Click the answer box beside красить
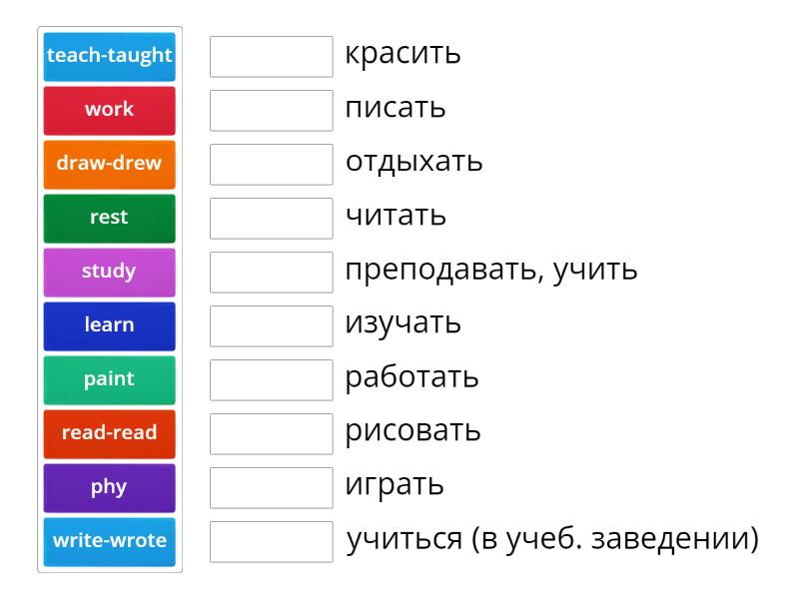Screen dimensions: 799x599 click(272, 57)
